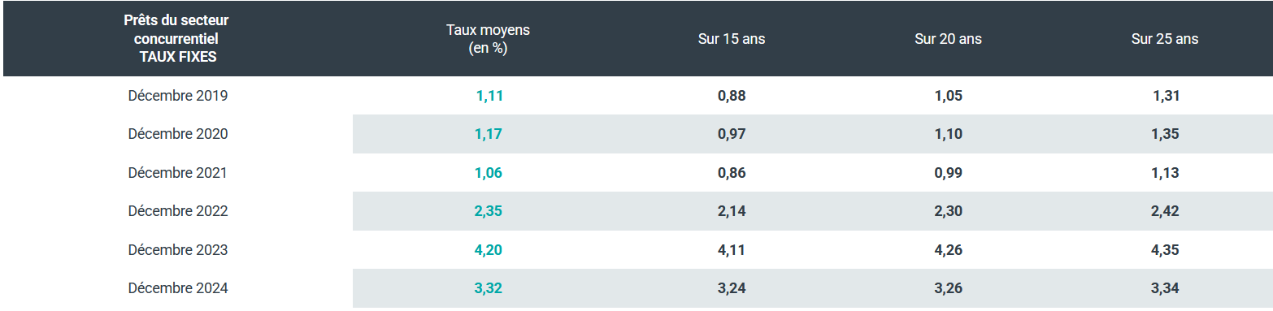This screenshot has width=1273, height=311.
Task: Select the 4,35 twenty-five-year rate
Action: (1166, 250)
